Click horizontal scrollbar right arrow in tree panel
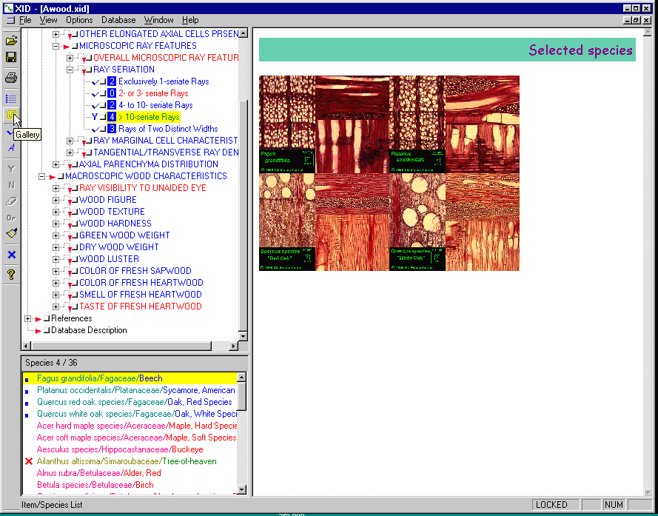658x516 pixels. [x=234, y=346]
